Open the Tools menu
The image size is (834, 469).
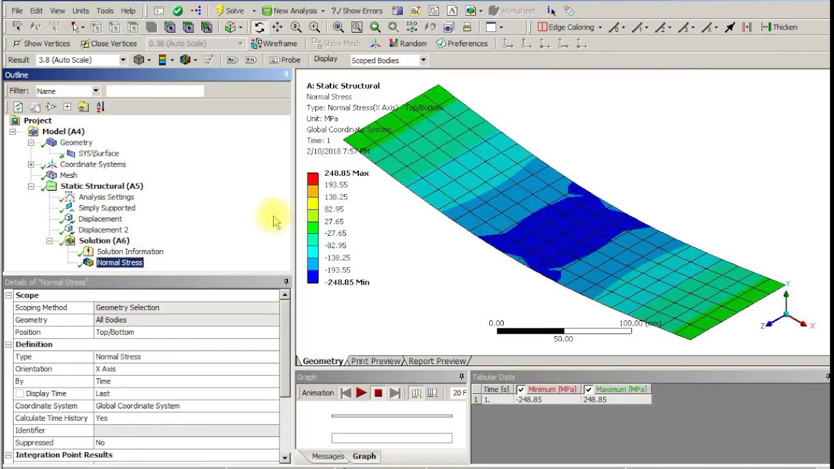[x=105, y=11]
